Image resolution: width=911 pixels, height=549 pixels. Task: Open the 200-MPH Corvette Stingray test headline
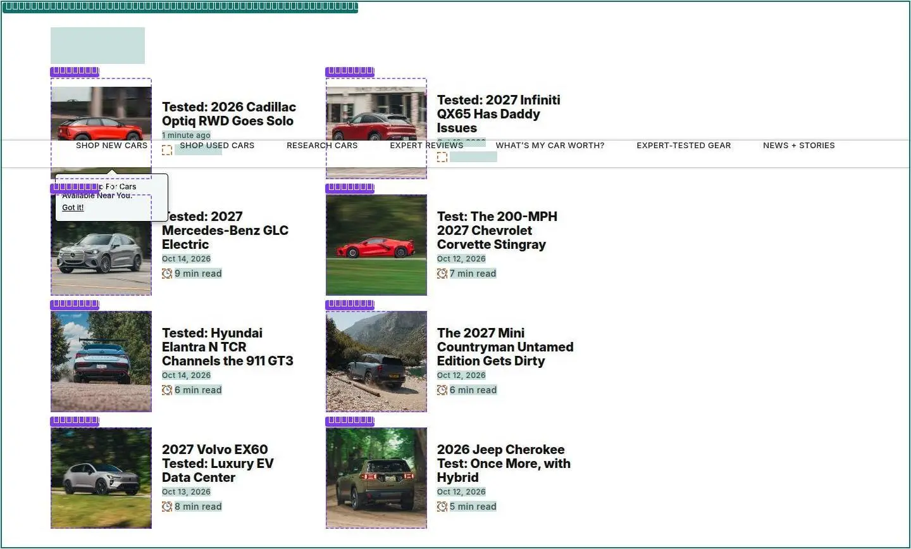[x=497, y=230]
